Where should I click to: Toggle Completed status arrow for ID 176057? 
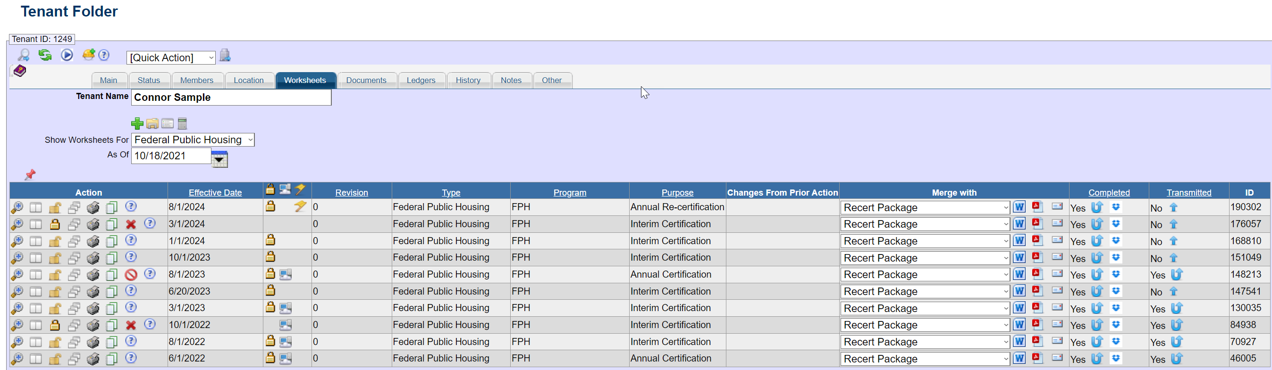coord(1097,224)
